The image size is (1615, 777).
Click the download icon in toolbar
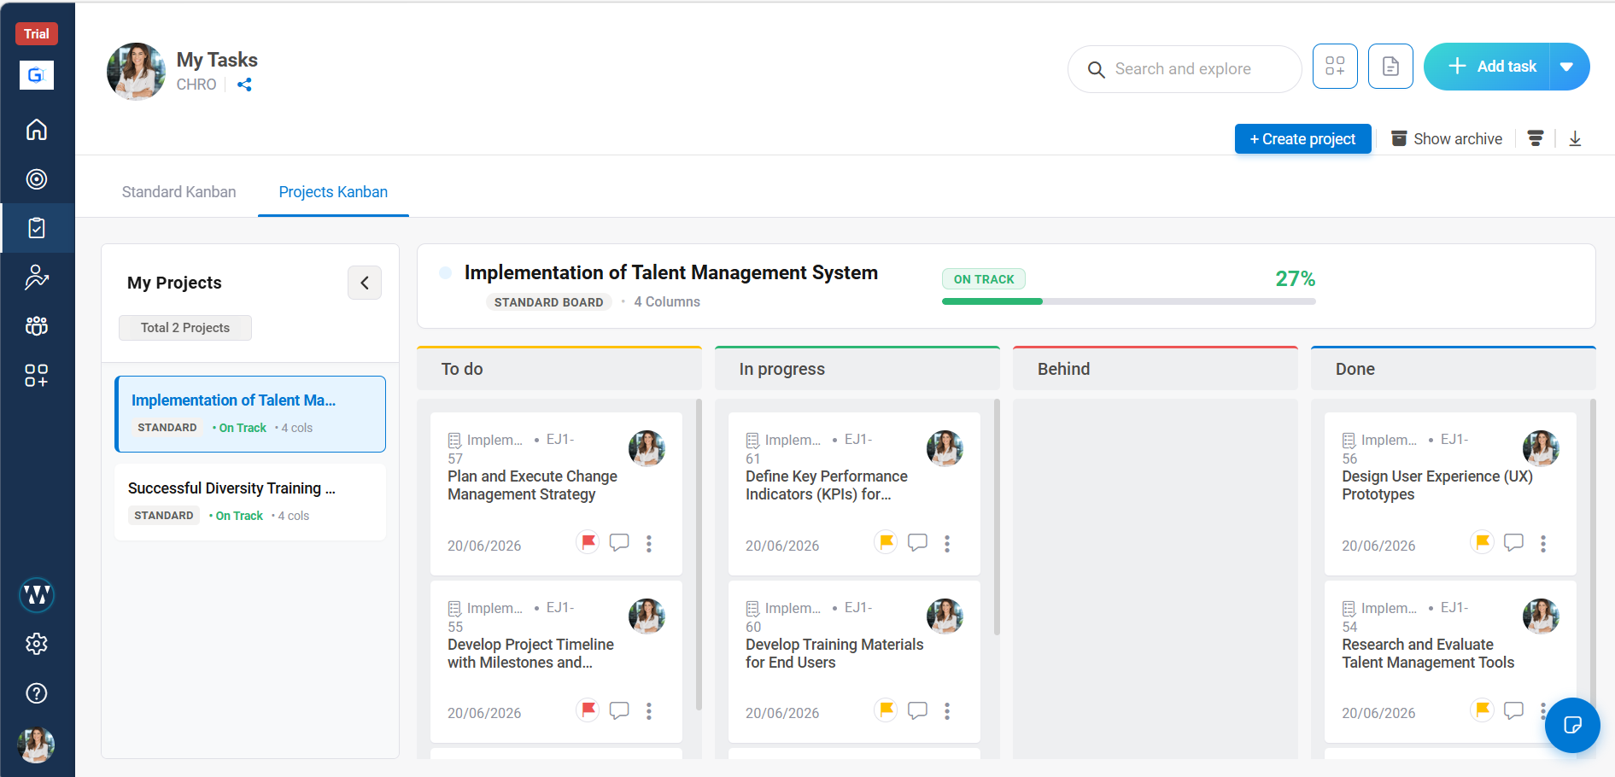[1575, 138]
